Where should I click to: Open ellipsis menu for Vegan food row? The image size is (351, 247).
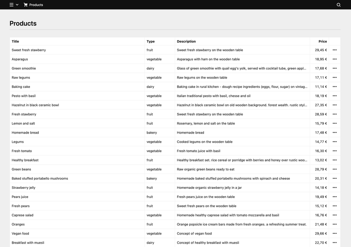[x=335, y=233]
